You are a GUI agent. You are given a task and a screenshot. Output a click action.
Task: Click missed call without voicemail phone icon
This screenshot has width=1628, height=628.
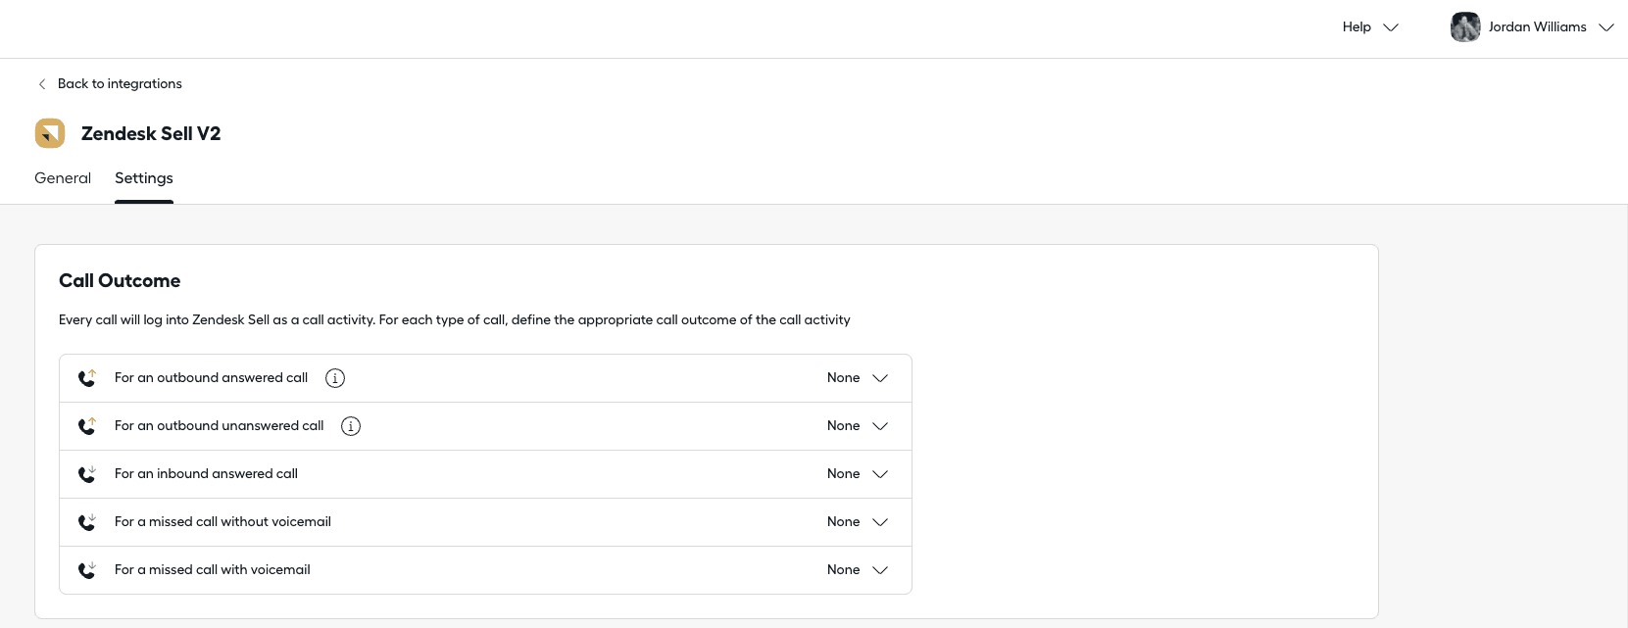click(x=87, y=522)
